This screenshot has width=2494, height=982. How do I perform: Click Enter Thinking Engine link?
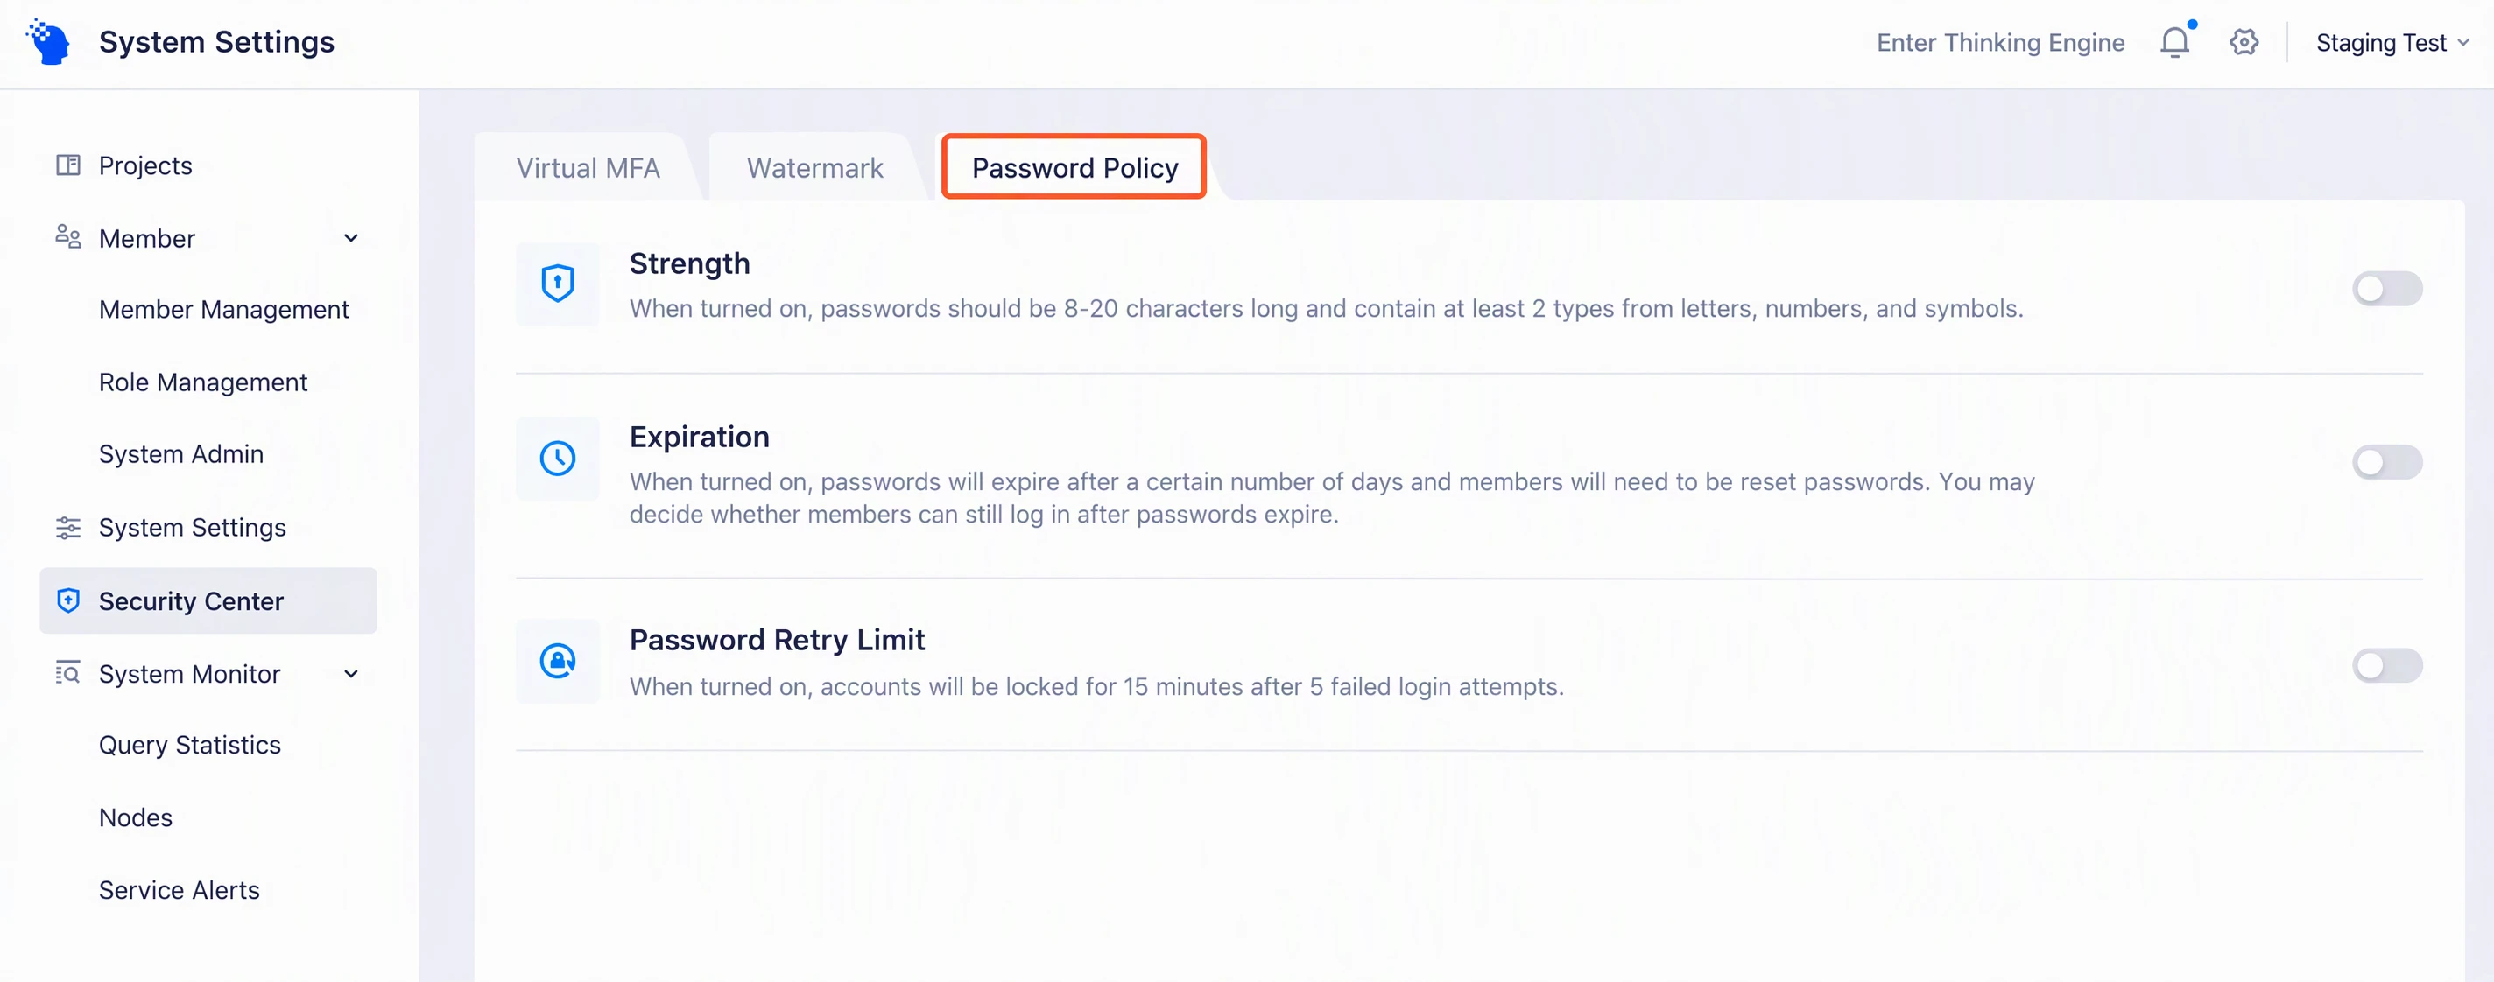[2000, 43]
